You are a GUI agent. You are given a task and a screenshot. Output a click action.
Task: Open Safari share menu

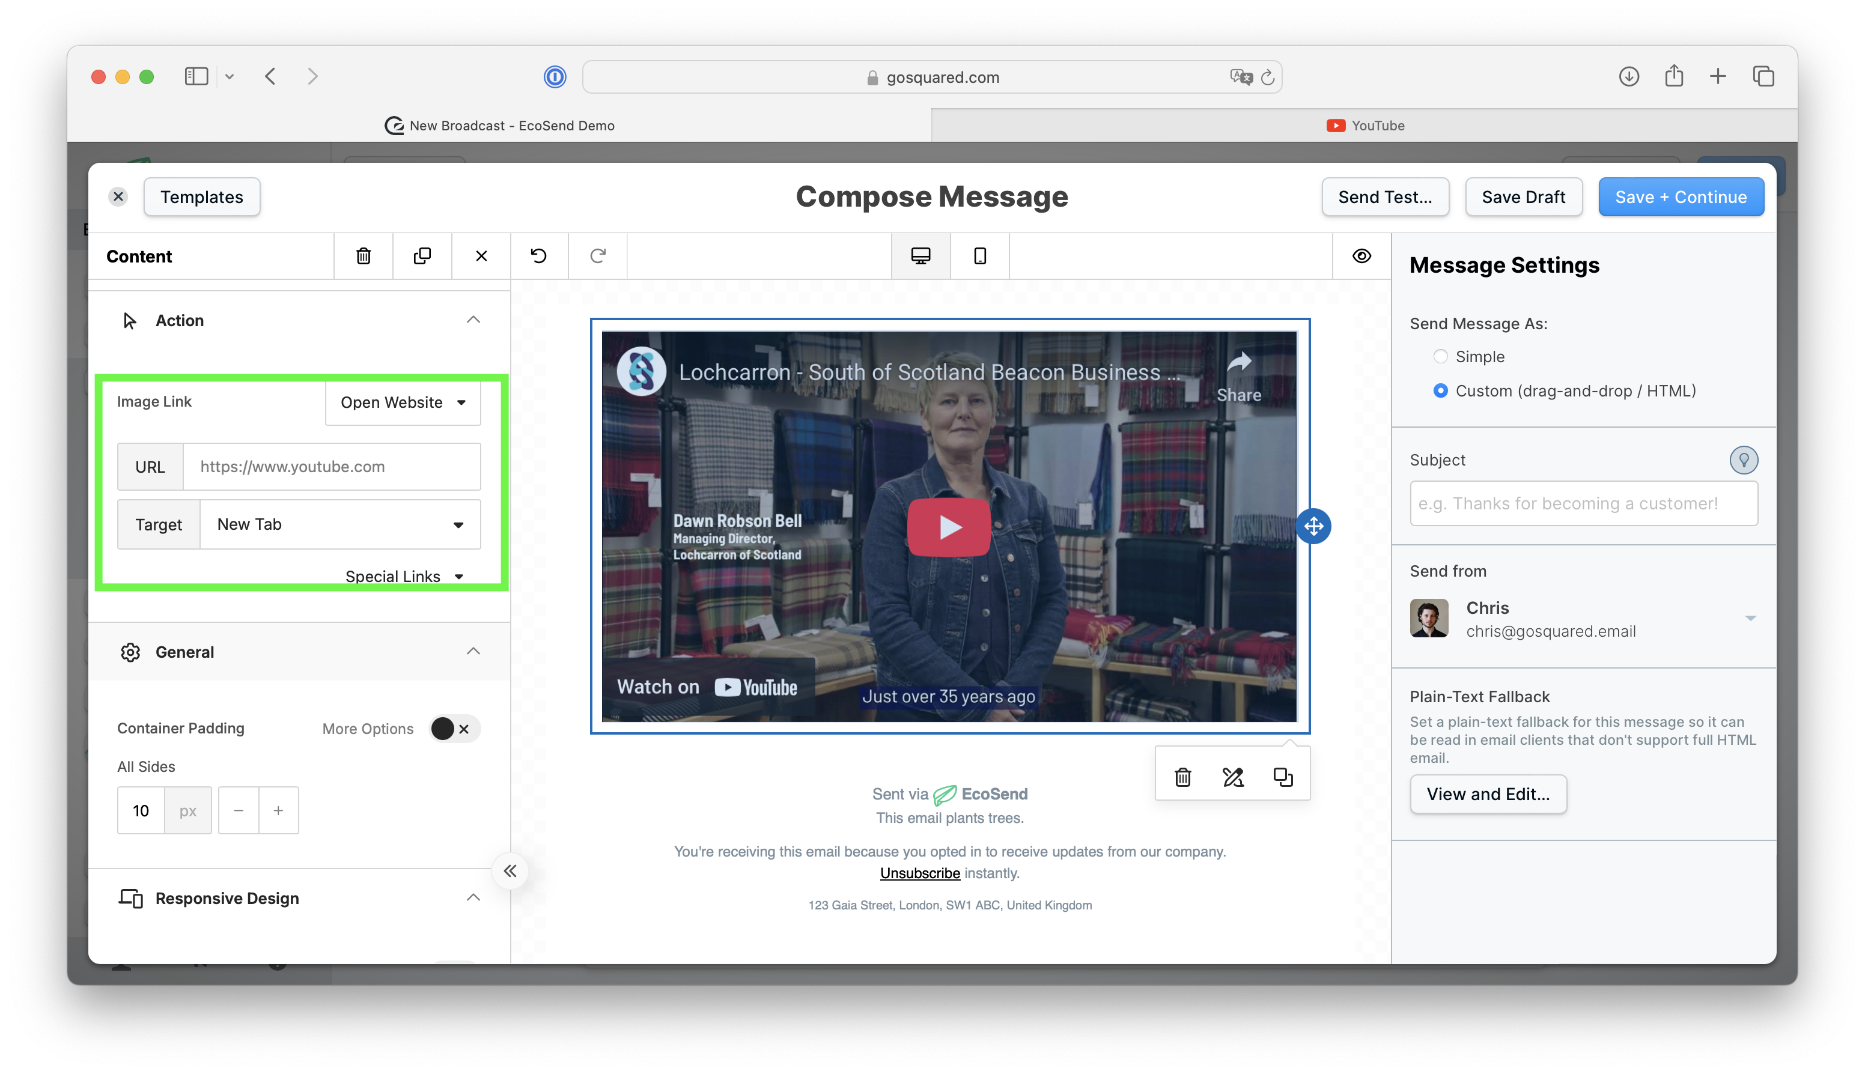1674,76
